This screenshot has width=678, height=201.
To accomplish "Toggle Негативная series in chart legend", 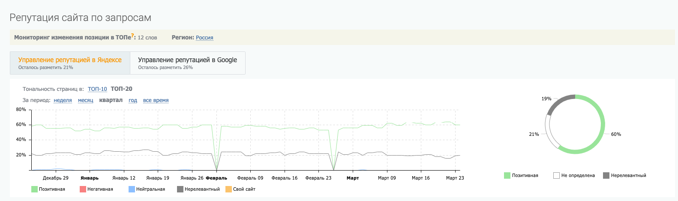I will 96,189.
